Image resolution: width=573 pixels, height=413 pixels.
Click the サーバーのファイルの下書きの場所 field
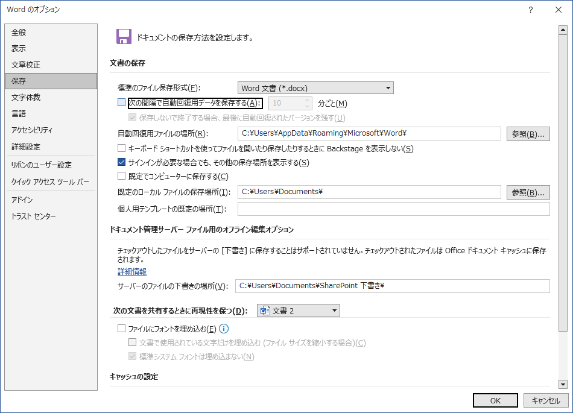pyautogui.click(x=393, y=286)
